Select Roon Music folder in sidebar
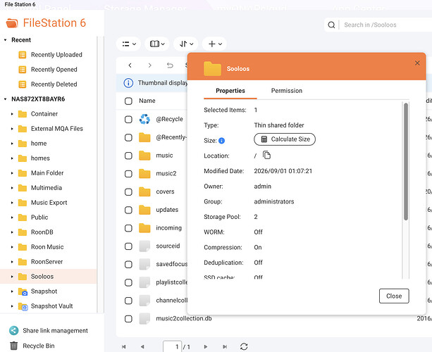The height and width of the screenshot is (352, 432). (x=47, y=247)
